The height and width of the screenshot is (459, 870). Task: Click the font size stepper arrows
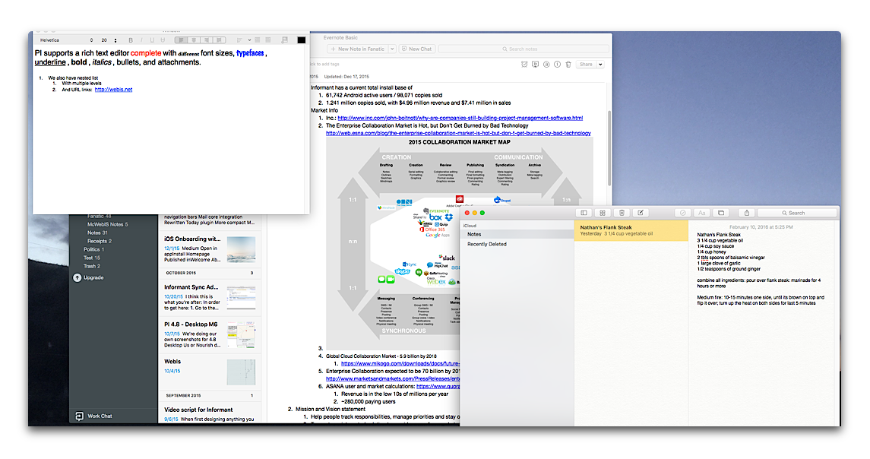[115, 40]
